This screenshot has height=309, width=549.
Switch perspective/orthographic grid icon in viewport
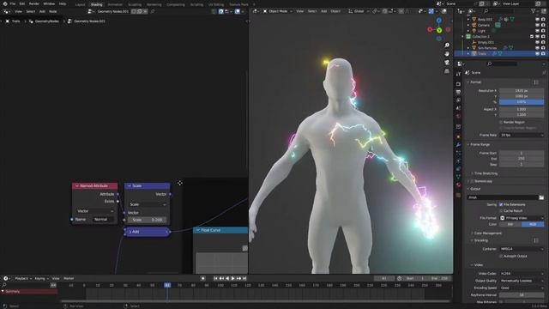pyautogui.click(x=447, y=71)
